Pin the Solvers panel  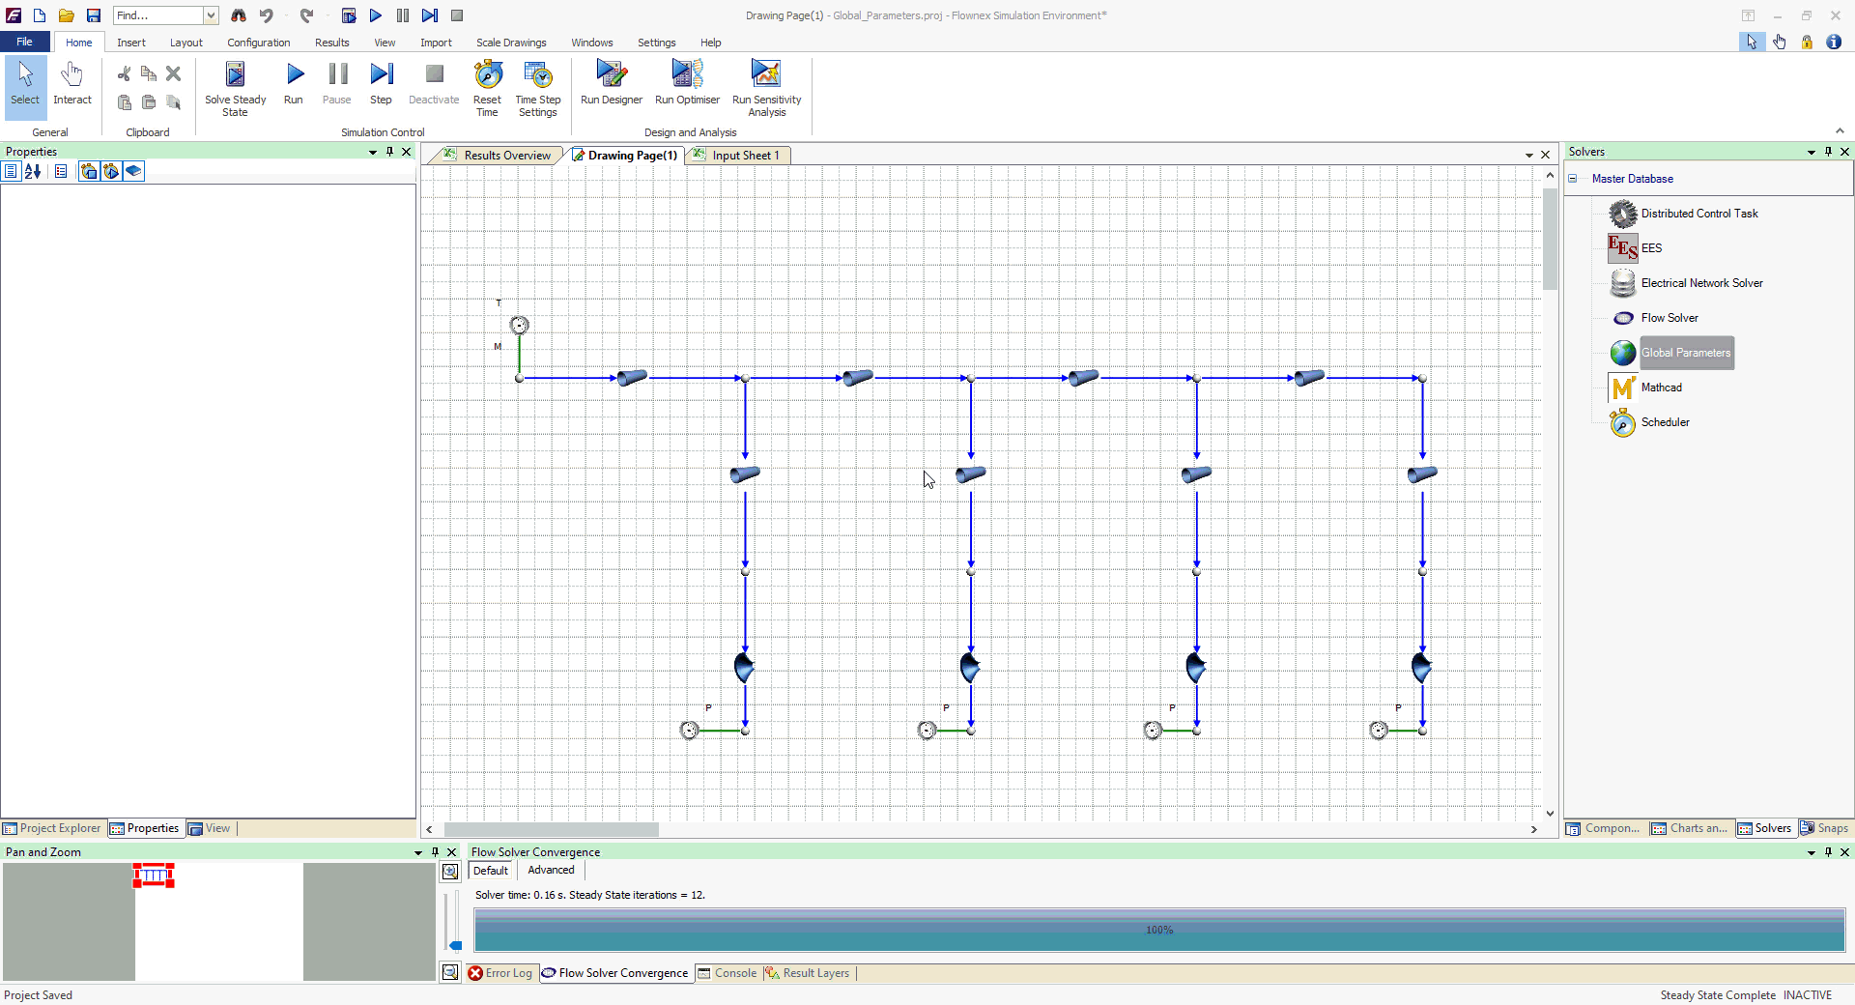pyautogui.click(x=1828, y=152)
